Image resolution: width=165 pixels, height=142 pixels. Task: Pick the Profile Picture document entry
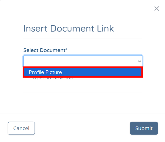click(83, 72)
